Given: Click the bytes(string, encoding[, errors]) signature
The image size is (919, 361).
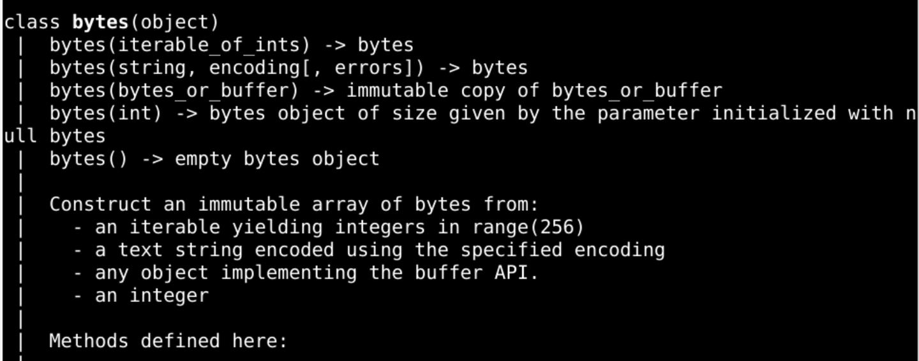Looking at the screenshot, I should (237, 68).
